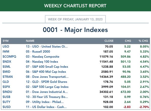The height and width of the screenshot is (111, 151).
Task: Open 01 - Dow Jones Industrial chart
Action: click(x=47, y=92)
